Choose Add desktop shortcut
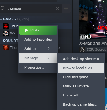 coord(81,59)
